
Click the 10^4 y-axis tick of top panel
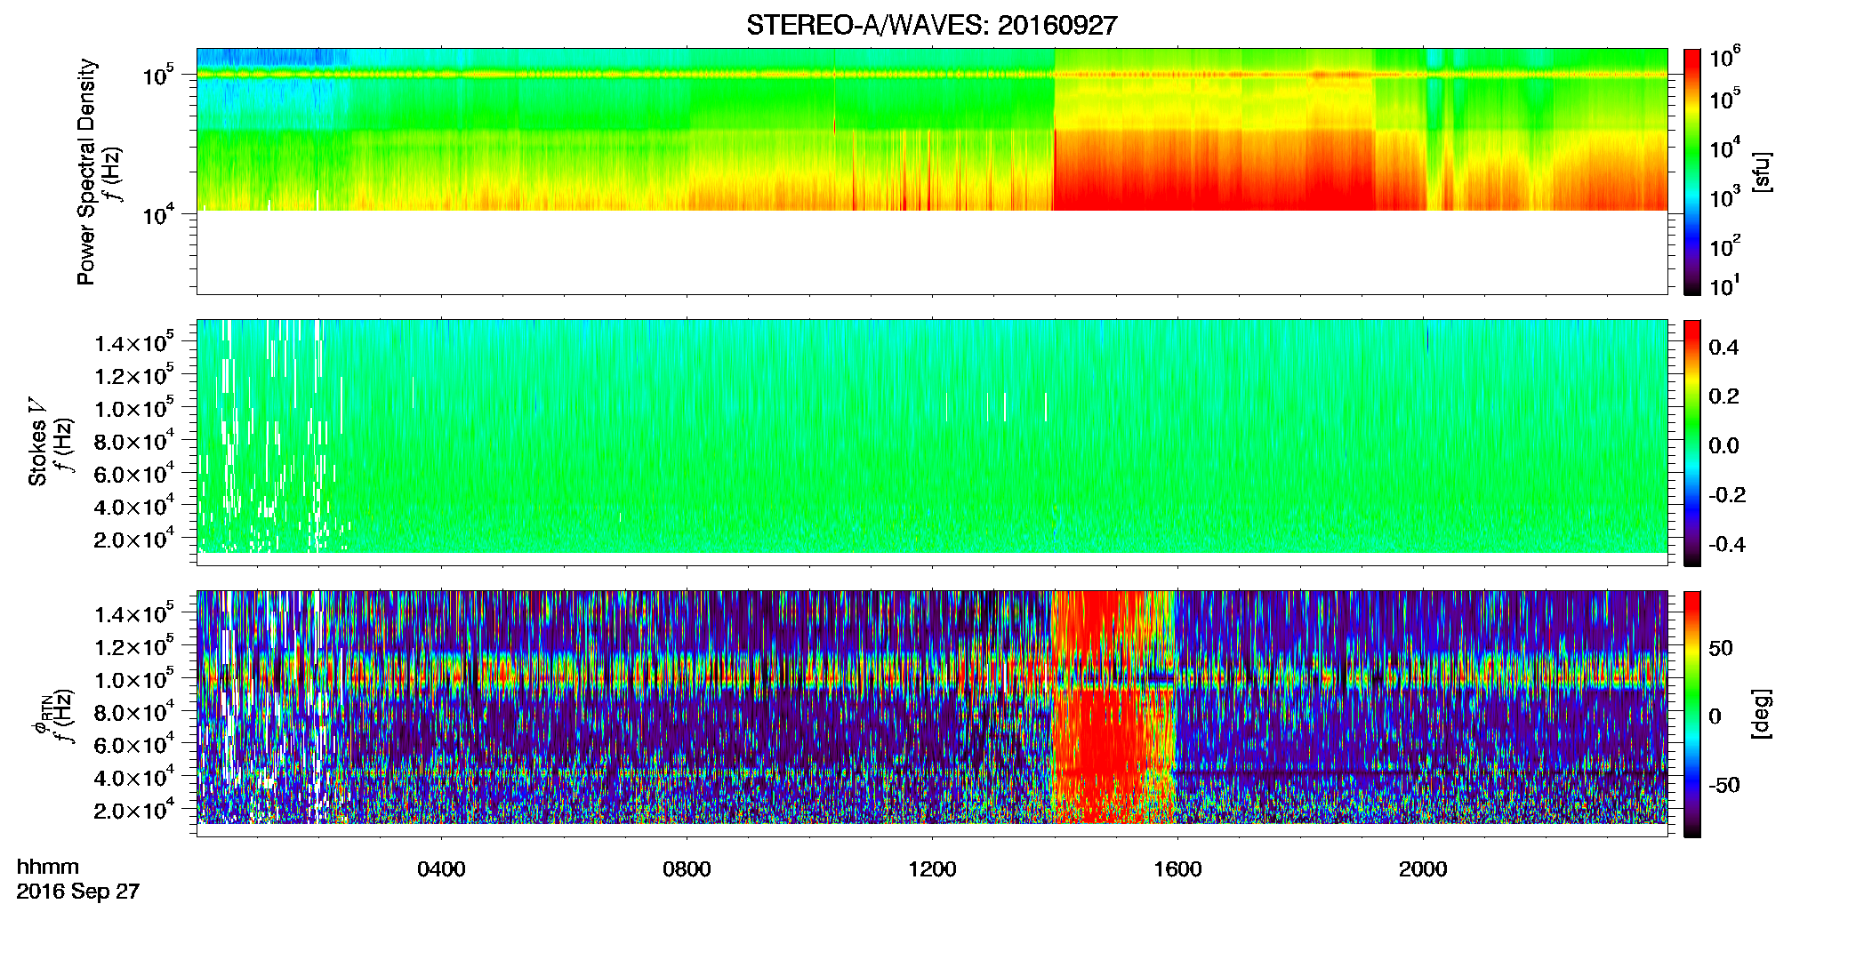click(157, 214)
